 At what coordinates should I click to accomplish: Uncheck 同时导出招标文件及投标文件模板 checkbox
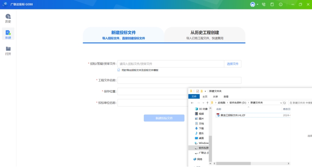tap(119, 70)
